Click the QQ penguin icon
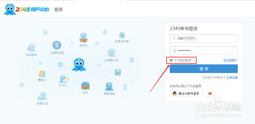255x124 pixels. pos(174,94)
